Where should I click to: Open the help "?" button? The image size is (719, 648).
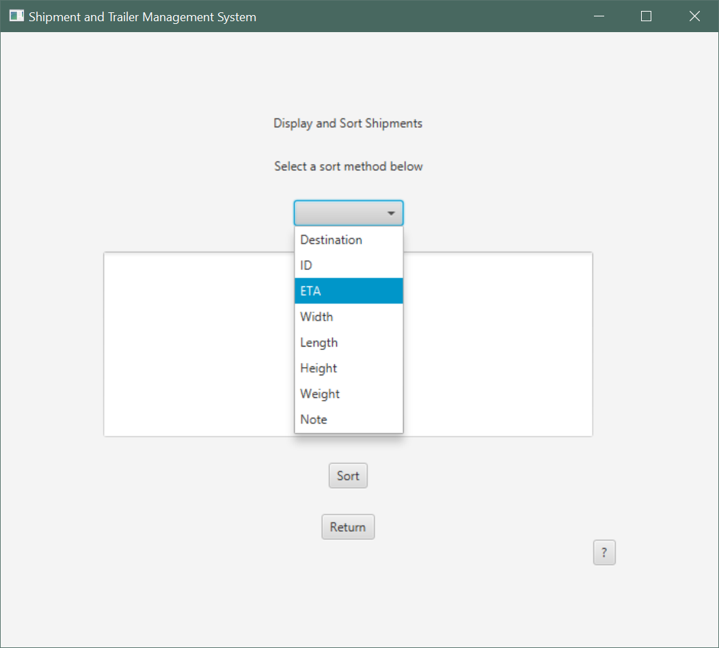pos(604,552)
